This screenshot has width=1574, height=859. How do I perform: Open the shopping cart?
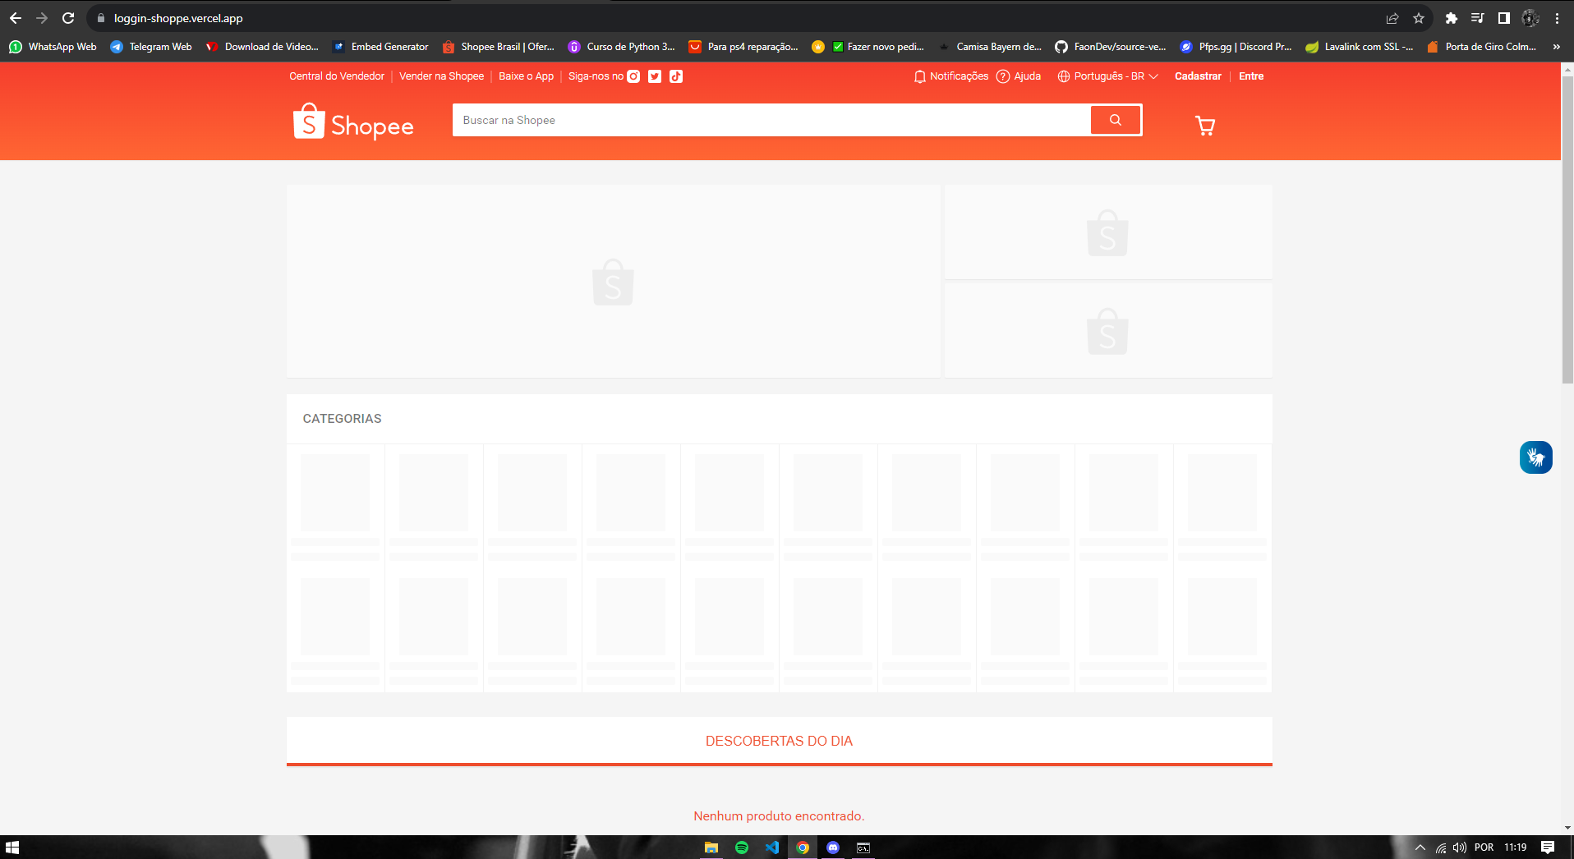click(1204, 125)
